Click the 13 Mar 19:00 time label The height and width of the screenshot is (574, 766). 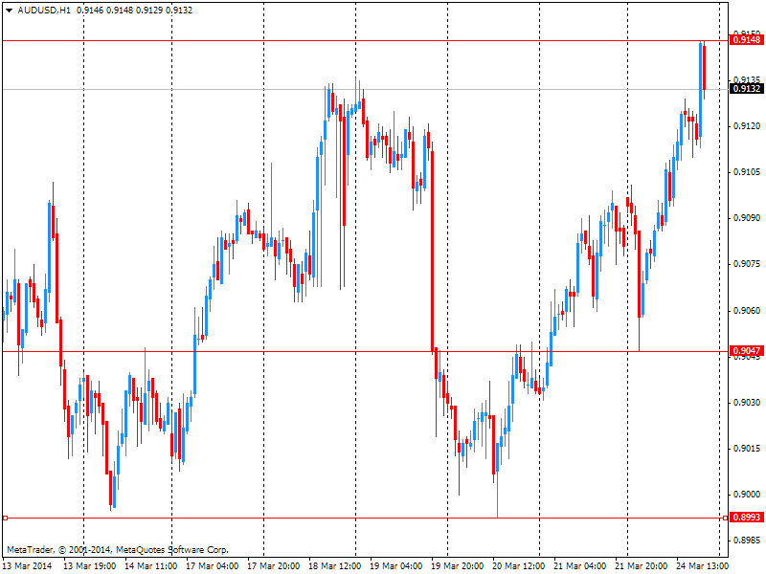click(x=90, y=566)
